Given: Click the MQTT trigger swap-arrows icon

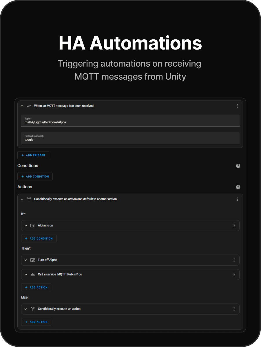Looking at the screenshot, I should coord(29,106).
